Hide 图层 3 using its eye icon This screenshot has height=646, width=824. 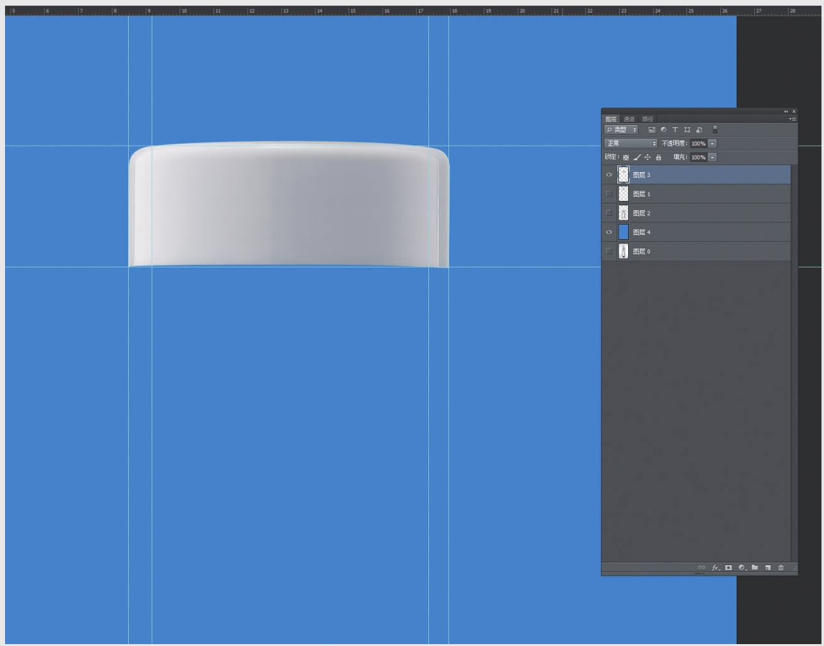[x=609, y=175]
